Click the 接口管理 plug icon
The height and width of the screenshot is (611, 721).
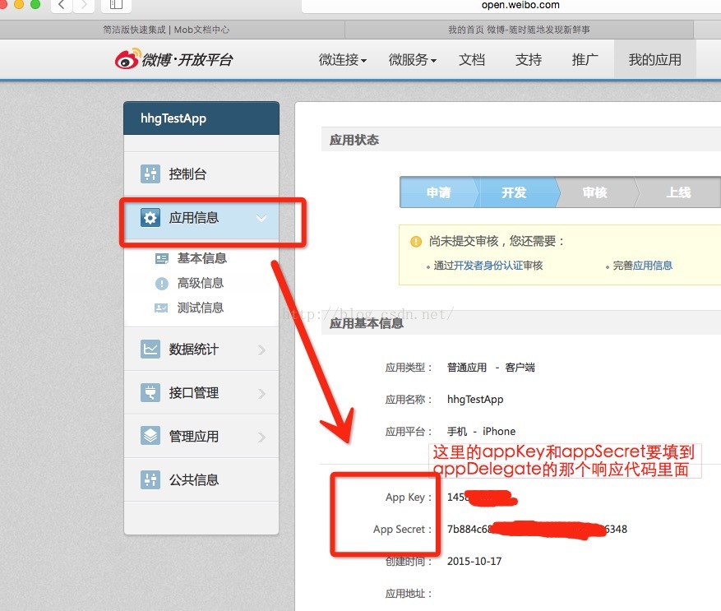tap(150, 392)
